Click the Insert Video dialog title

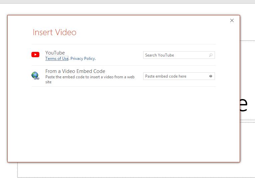click(x=54, y=32)
